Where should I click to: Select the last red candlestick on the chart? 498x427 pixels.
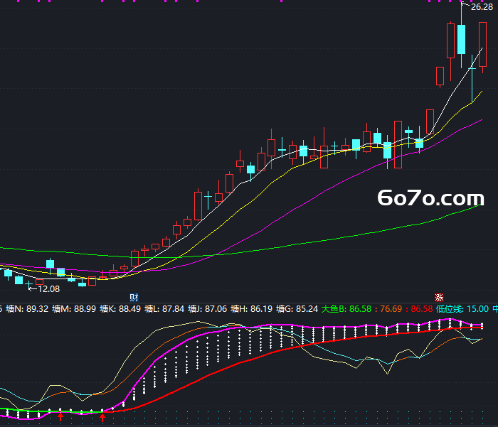point(483,45)
